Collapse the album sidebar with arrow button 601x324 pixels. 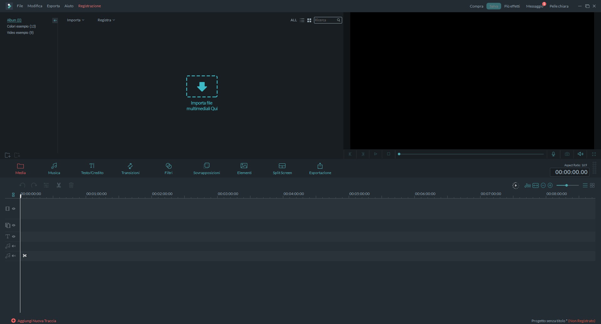point(55,20)
